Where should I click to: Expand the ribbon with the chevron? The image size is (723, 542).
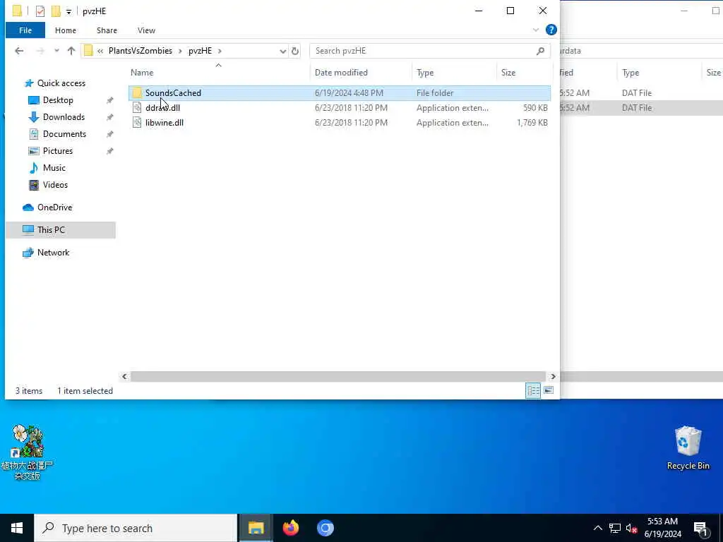pyautogui.click(x=536, y=30)
